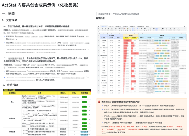The image size is (189, 136).
Task: Open the AI formula sigma tool
Action: coord(178,29)
